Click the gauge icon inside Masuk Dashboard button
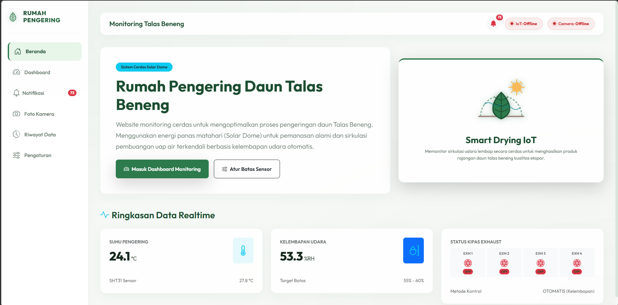618x305 pixels. pyautogui.click(x=126, y=169)
